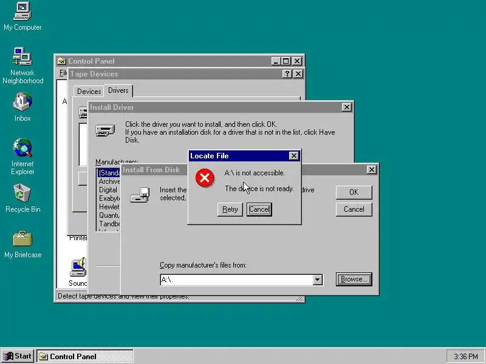Select the Digital manufacturer in list

point(108,190)
